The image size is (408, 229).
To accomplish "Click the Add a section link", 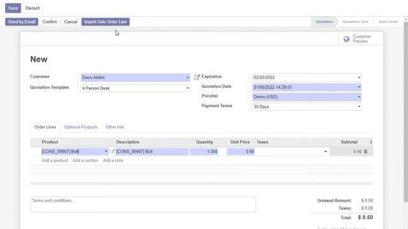I will click(85, 160).
